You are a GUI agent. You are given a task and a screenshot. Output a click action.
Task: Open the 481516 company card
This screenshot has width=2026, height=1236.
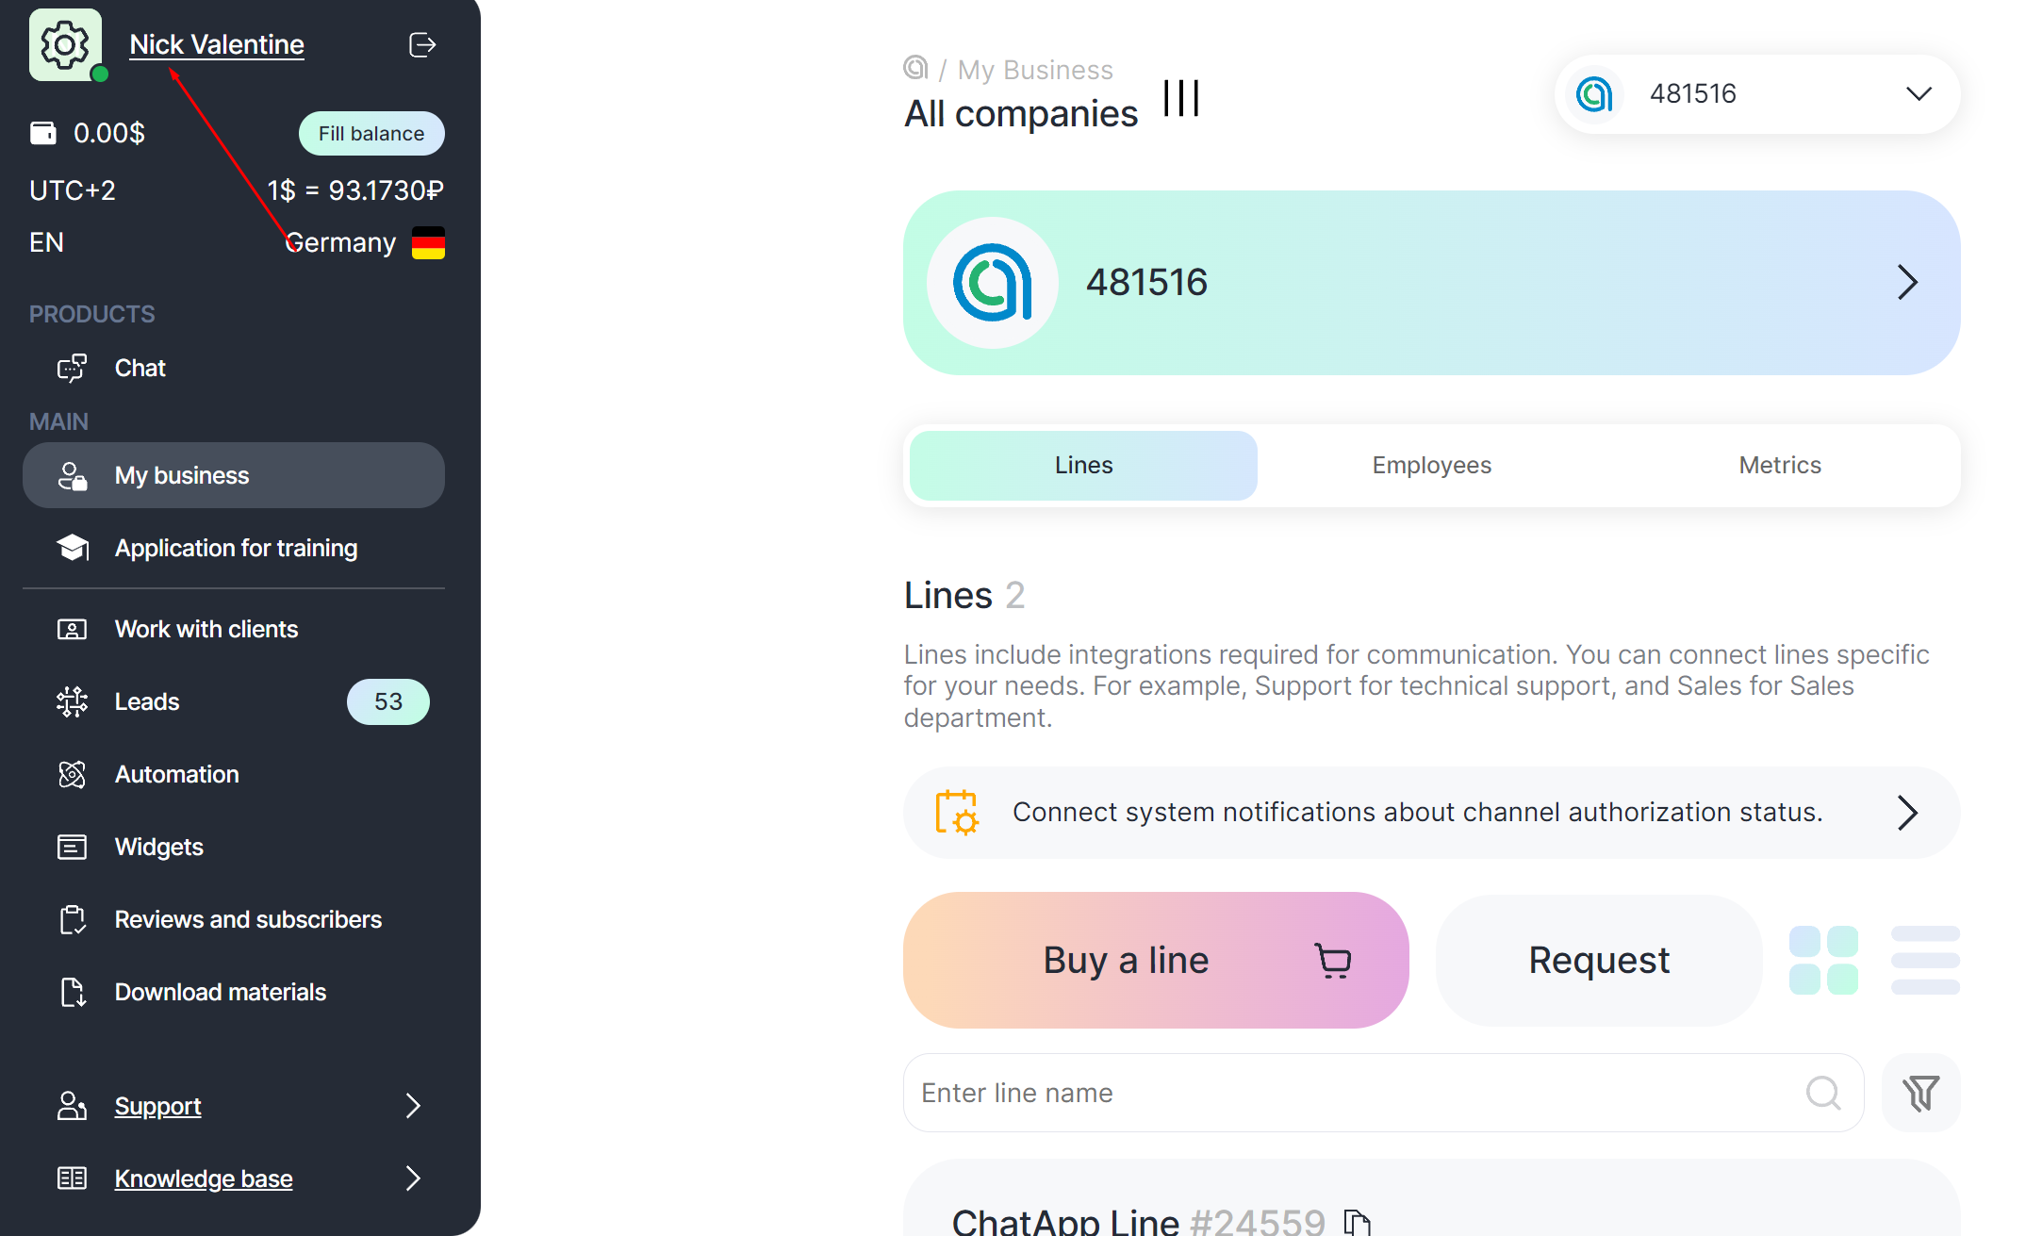[1431, 283]
